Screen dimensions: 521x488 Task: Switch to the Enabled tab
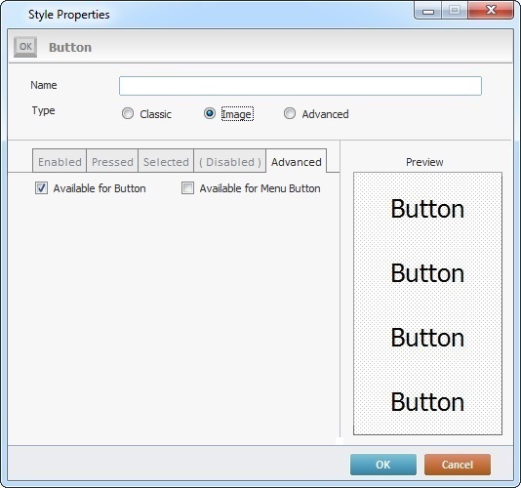tap(60, 161)
